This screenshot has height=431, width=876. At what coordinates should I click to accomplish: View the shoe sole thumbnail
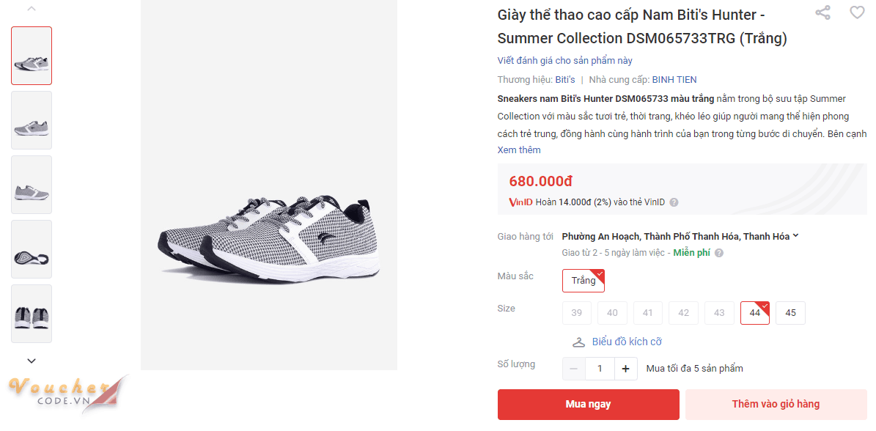tap(32, 249)
